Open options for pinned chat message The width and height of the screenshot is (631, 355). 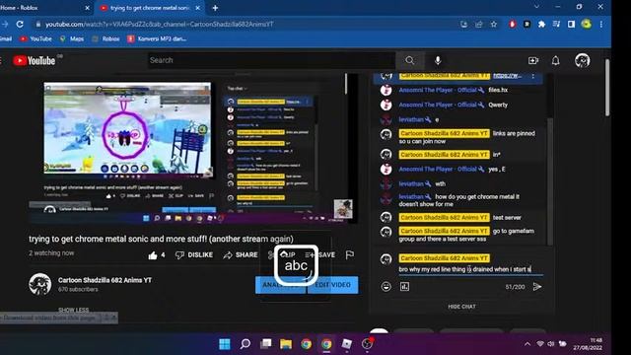(x=533, y=76)
